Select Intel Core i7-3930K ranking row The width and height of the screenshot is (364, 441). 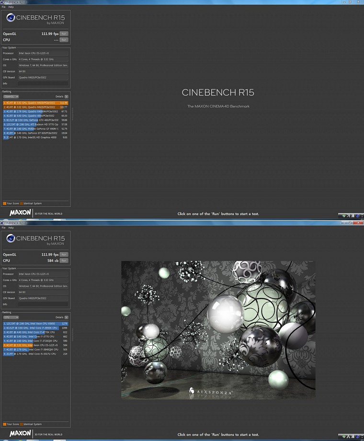[x=35, y=328]
